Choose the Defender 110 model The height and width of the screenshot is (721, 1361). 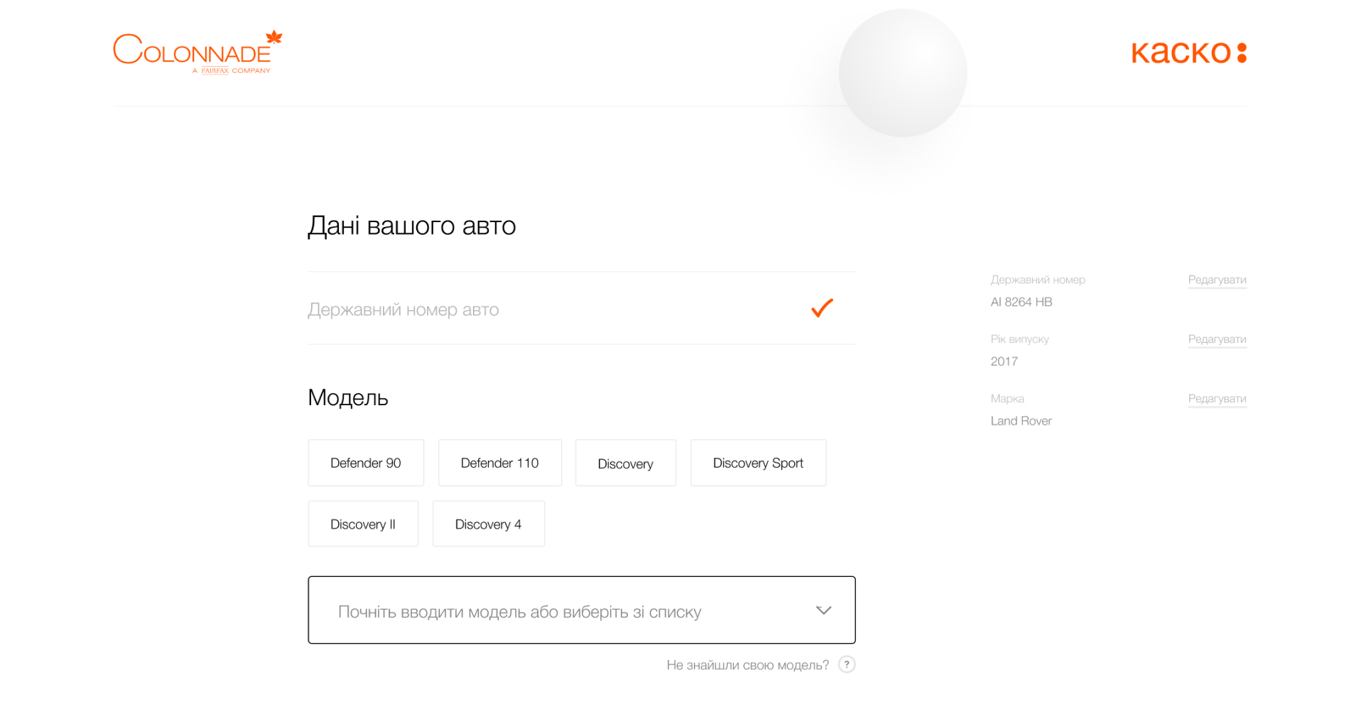click(499, 463)
